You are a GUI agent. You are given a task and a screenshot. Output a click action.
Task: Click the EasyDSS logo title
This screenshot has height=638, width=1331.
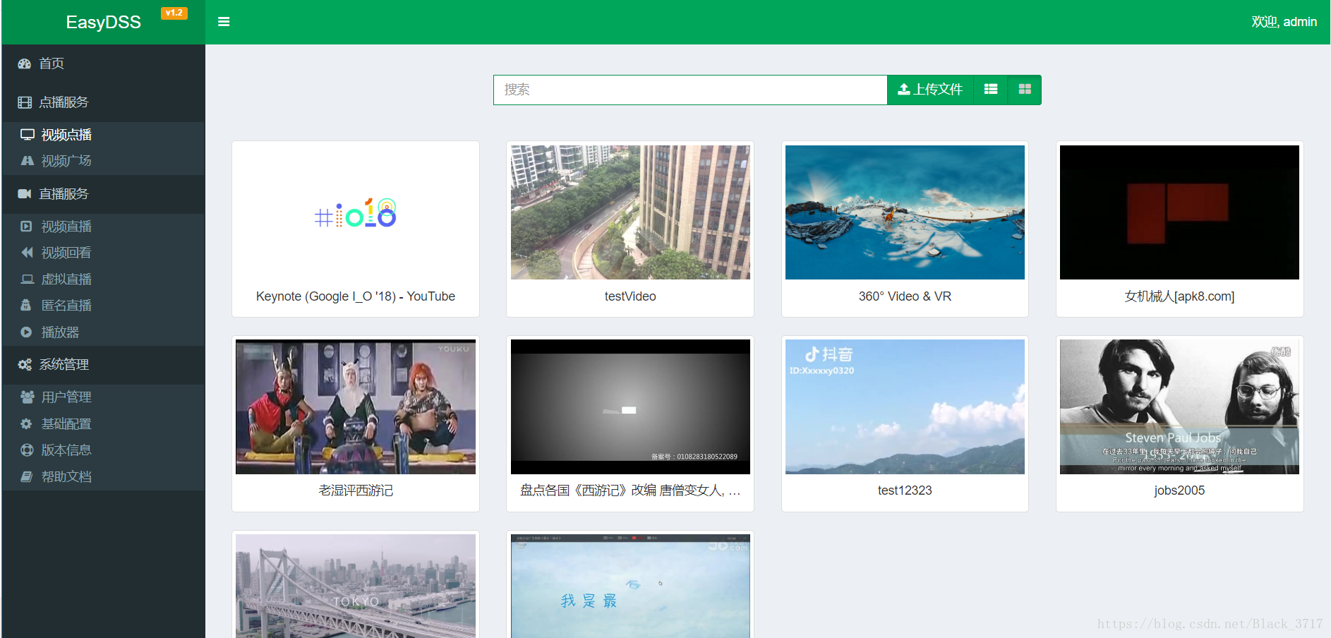click(104, 23)
